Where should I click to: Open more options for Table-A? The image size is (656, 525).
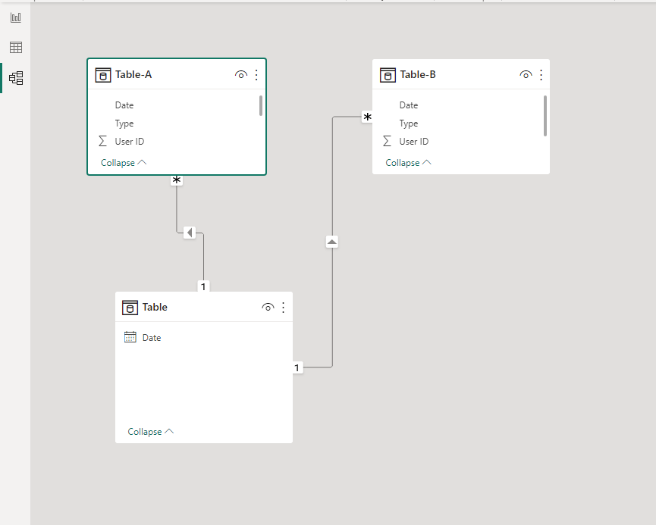(x=256, y=75)
